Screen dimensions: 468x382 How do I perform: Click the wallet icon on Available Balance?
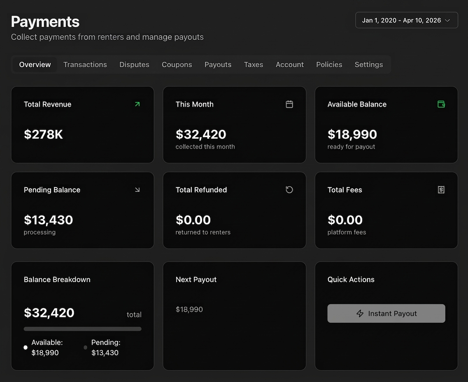(x=441, y=104)
